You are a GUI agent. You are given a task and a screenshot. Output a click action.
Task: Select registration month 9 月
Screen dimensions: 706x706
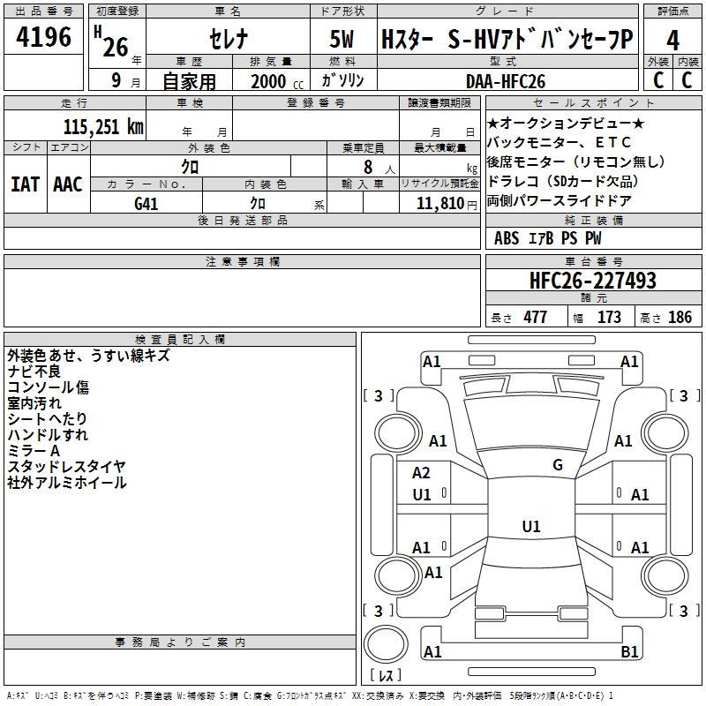point(125,80)
